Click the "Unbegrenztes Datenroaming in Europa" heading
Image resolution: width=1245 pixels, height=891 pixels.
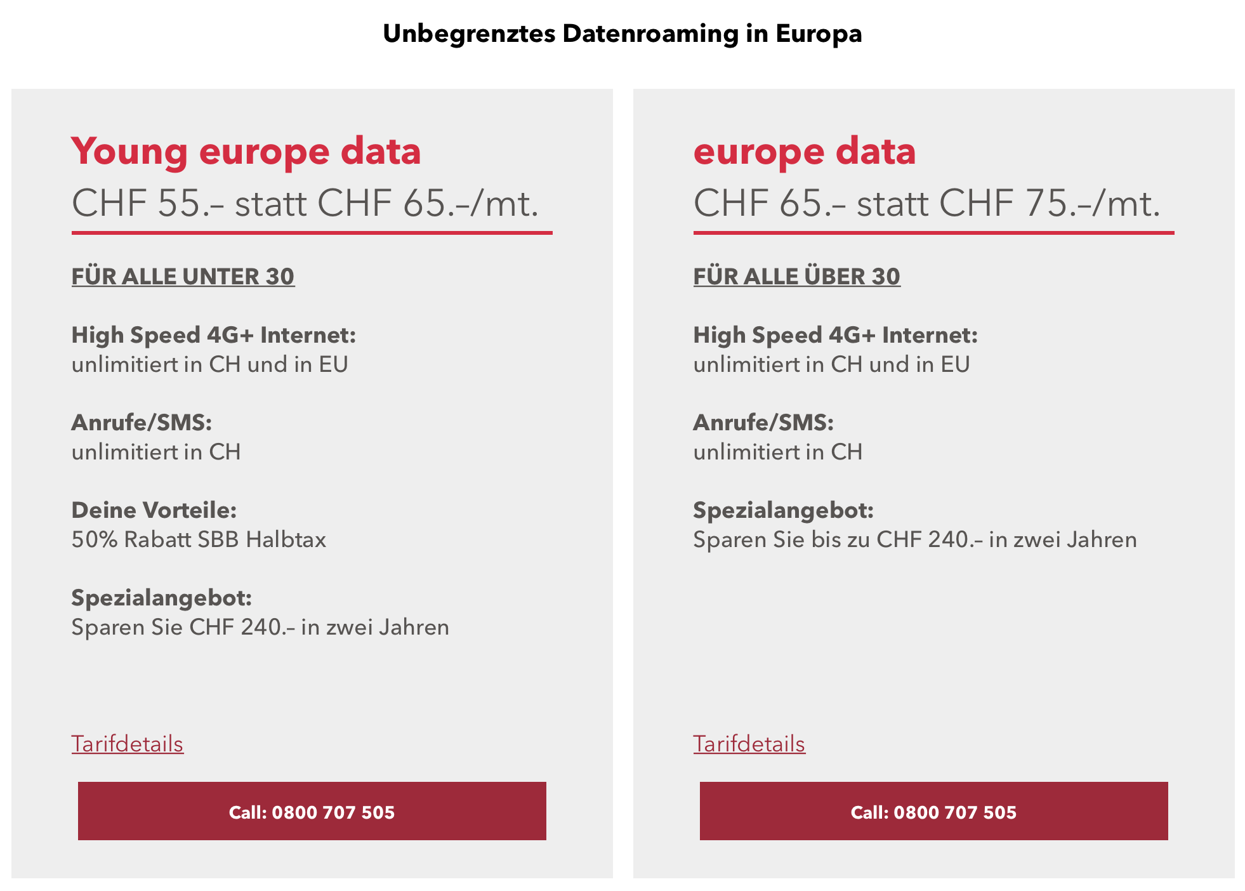[622, 34]
